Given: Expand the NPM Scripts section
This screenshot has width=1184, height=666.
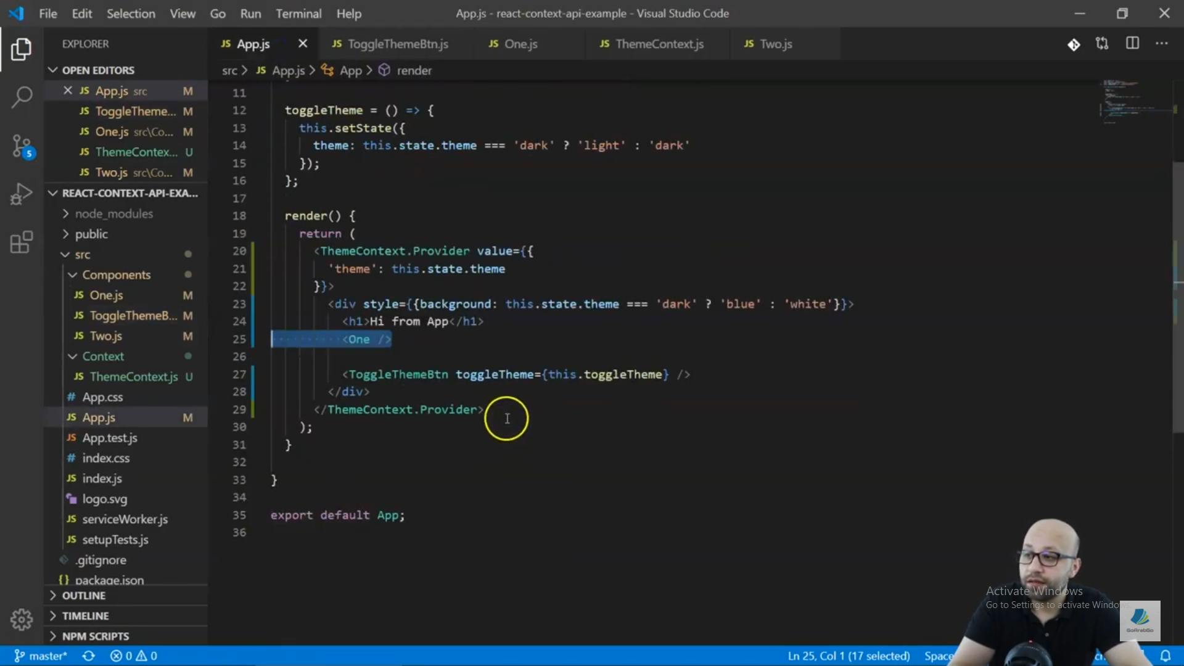Looking at the screenshot, I should [126, 636].
